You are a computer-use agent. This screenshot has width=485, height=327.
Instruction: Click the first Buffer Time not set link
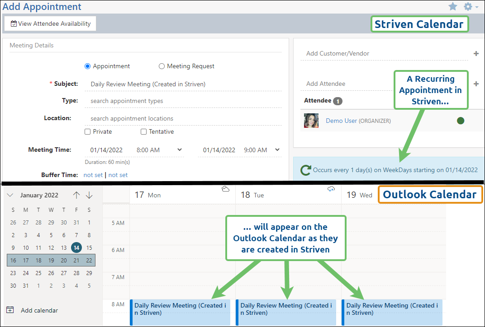[93, 175]
